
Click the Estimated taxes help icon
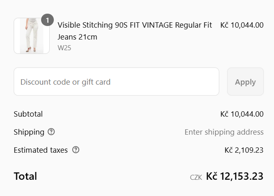tap(76, 150)
